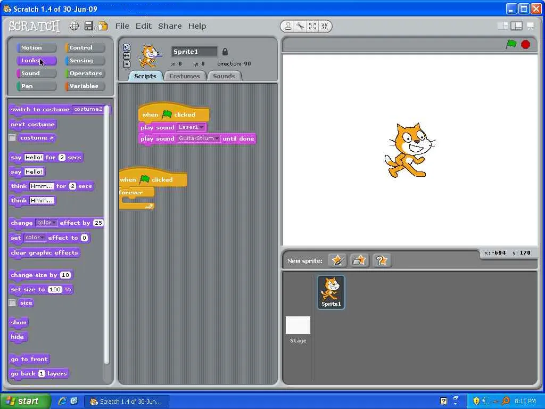Set rotation style to can rotate
The image size is (545, 409).
pyautogui.click(x=127, y=47)
